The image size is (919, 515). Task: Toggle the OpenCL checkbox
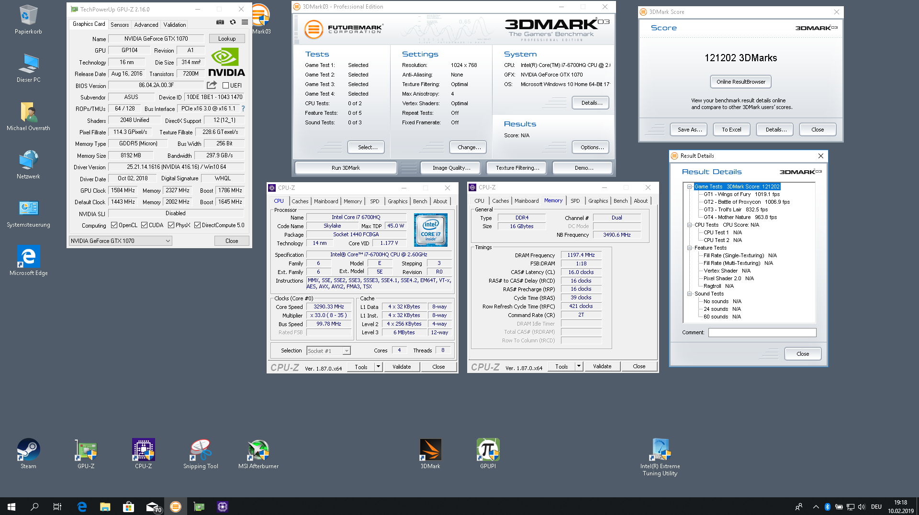114,225
